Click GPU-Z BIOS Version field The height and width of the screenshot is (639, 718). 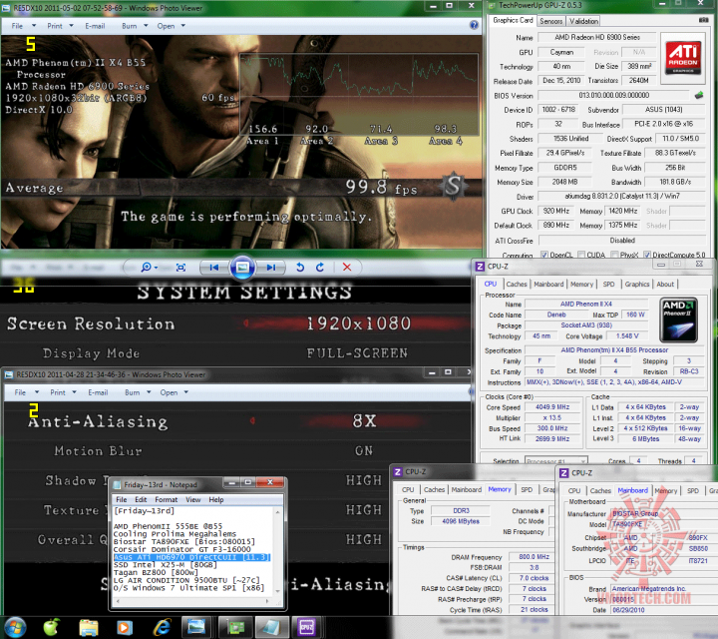613,95
